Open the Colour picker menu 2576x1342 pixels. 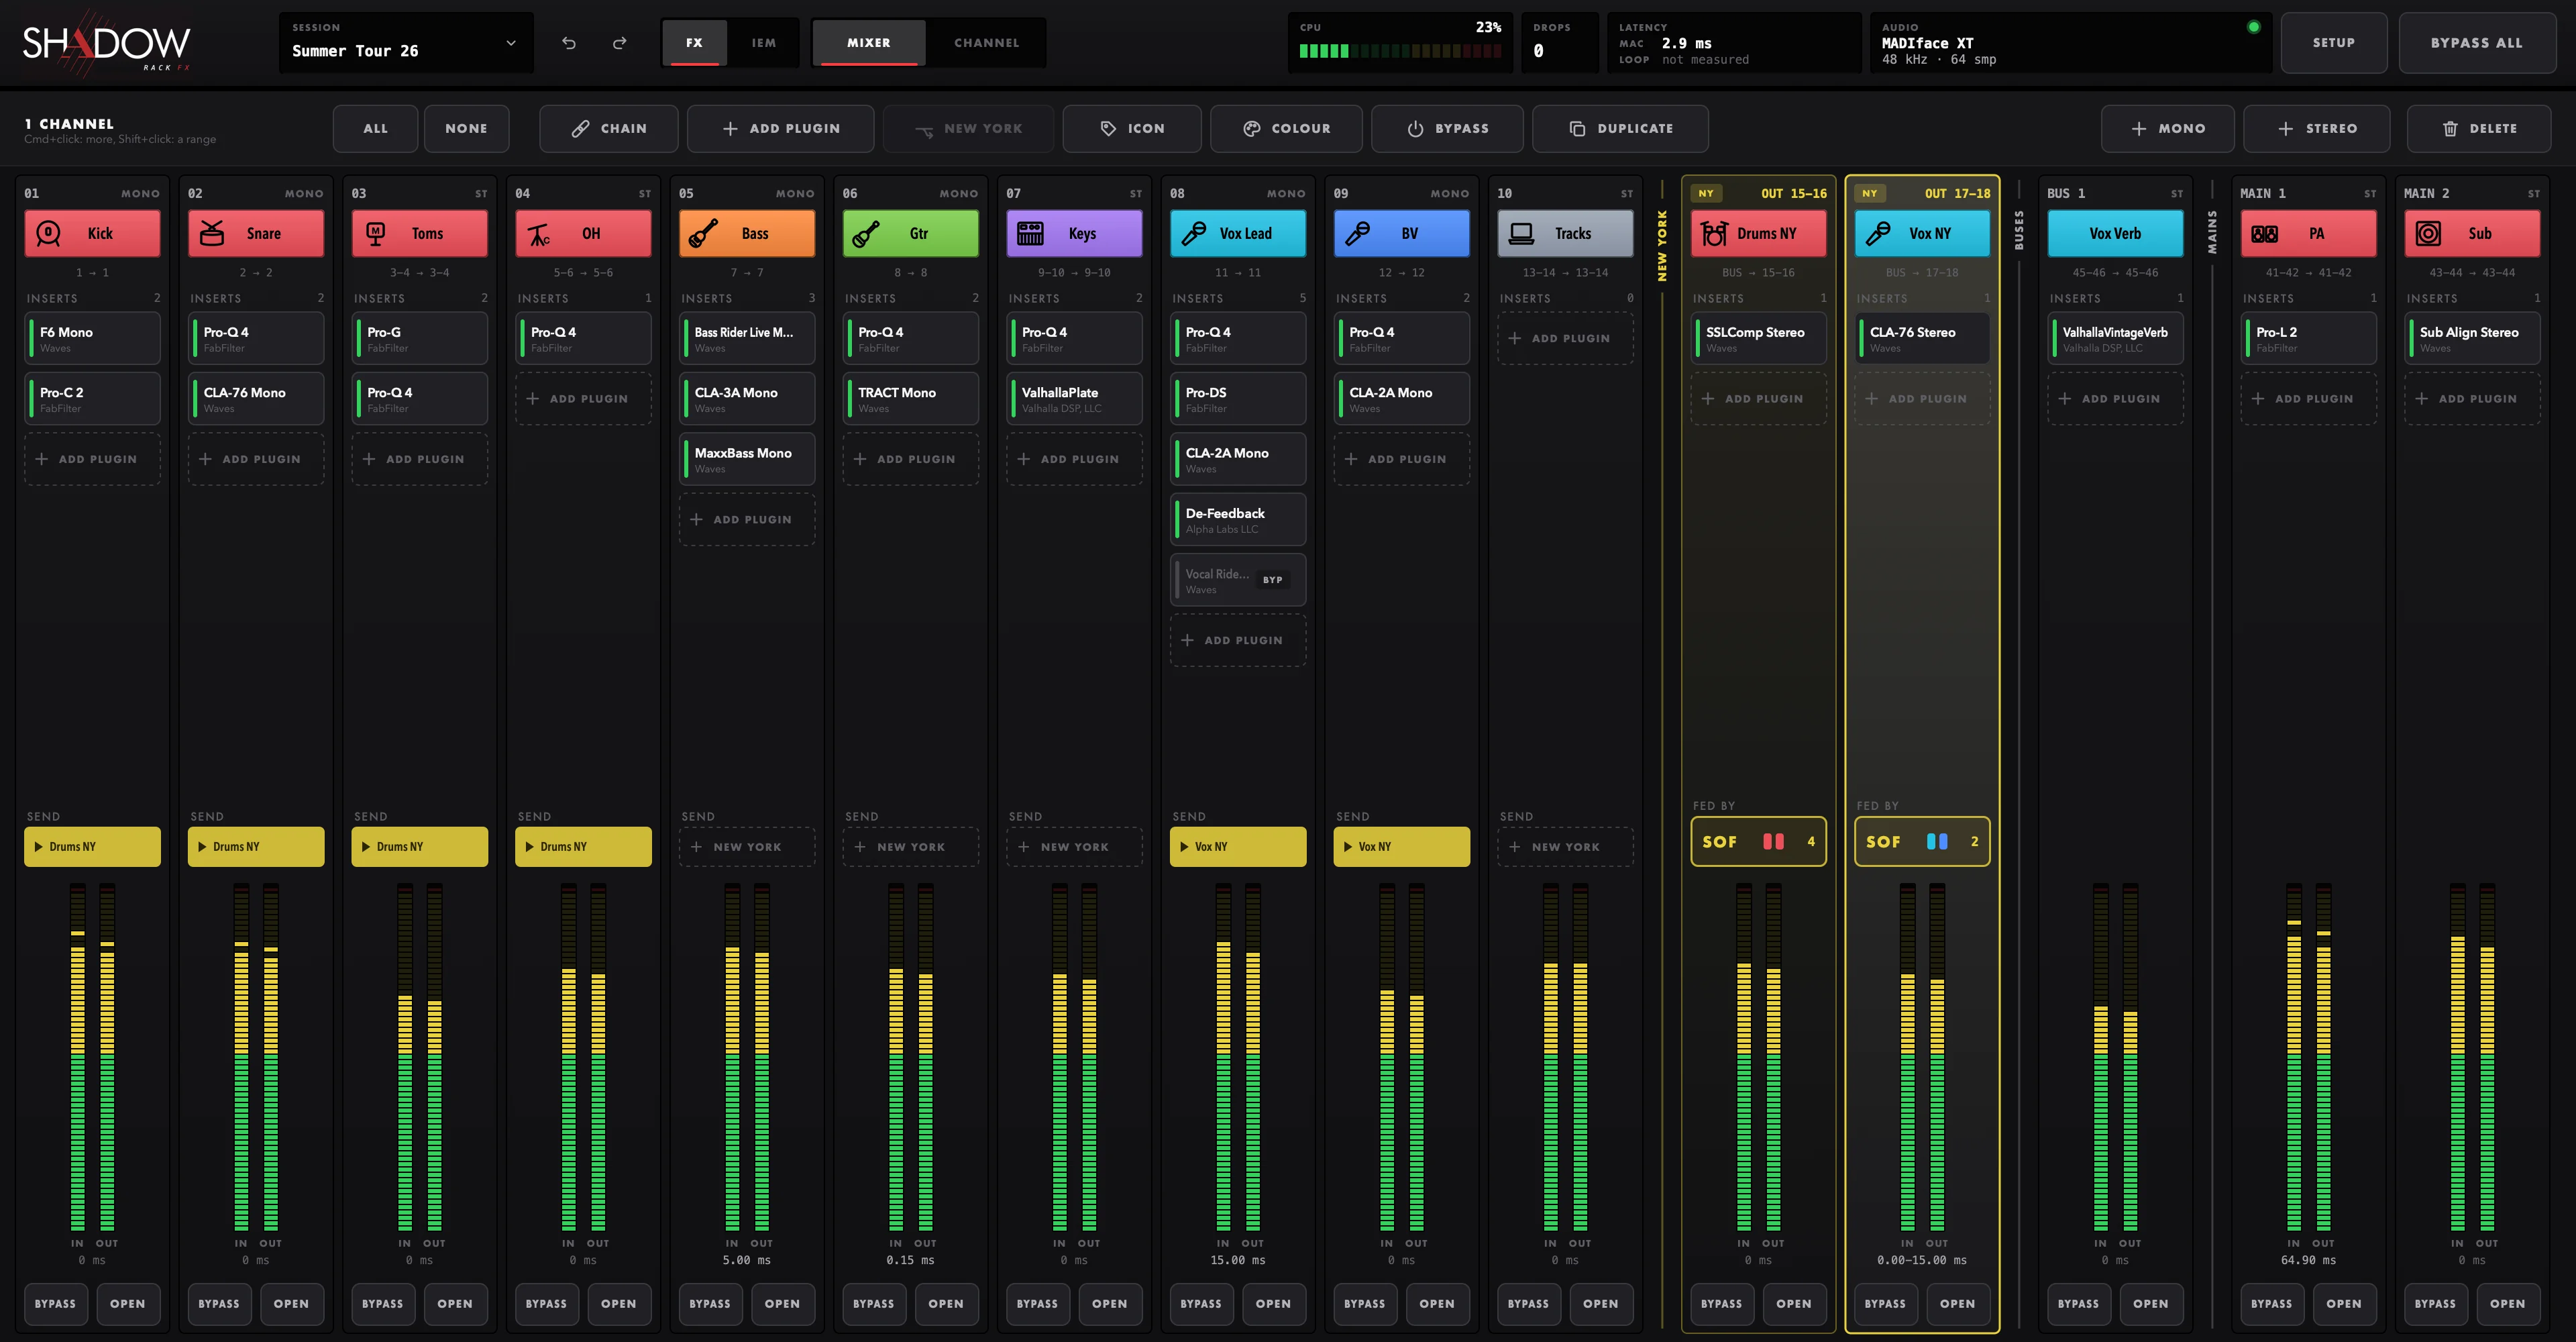click(1286, 128)
